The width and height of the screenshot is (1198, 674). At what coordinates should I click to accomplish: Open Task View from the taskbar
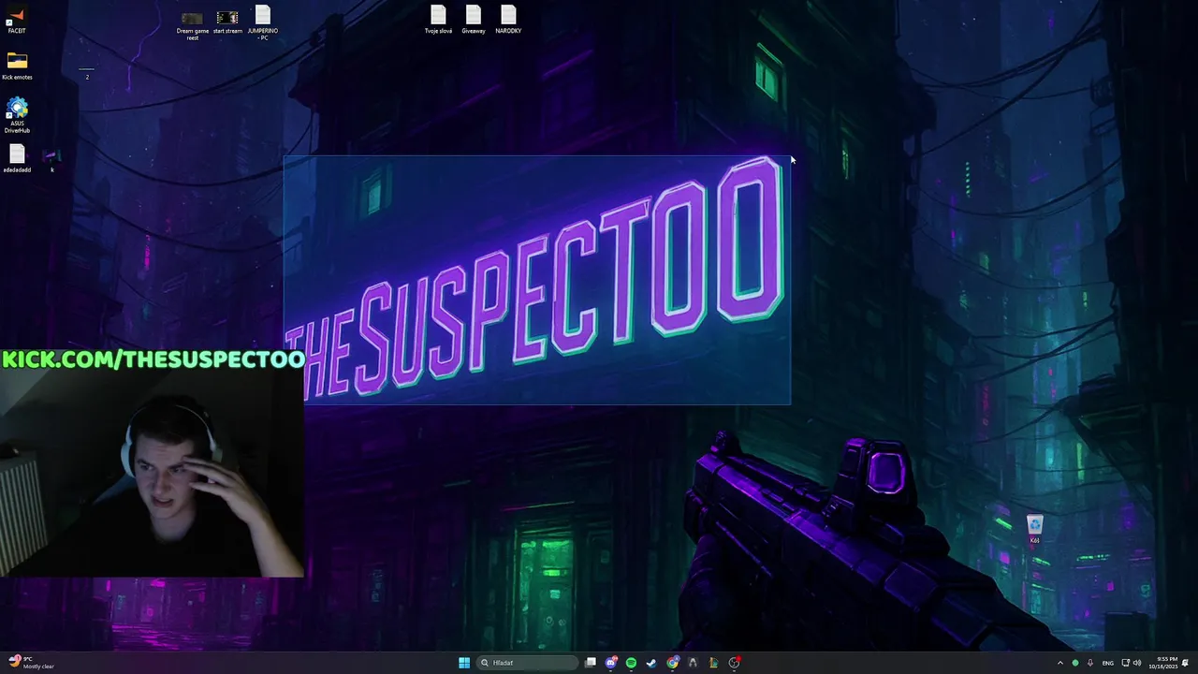[591, 663]
